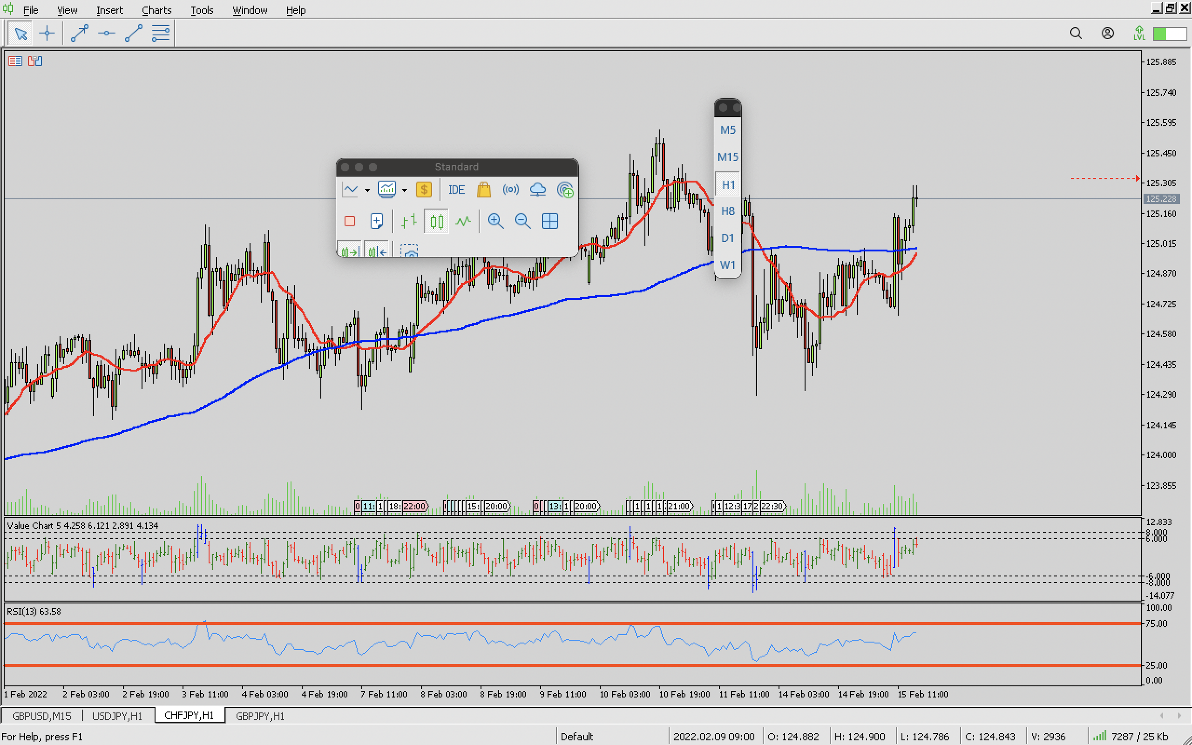This screenshot has height=745, width=1192.
Task: Open the Help menu
Action: click(x=296, y=10)
